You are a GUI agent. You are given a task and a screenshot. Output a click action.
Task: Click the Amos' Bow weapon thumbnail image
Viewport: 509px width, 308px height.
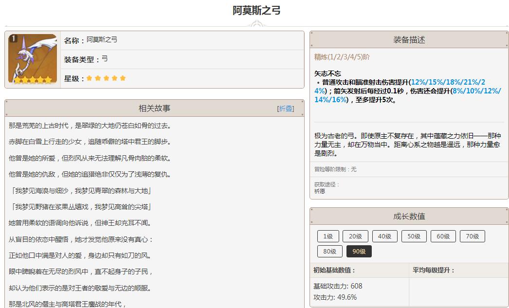33,59
